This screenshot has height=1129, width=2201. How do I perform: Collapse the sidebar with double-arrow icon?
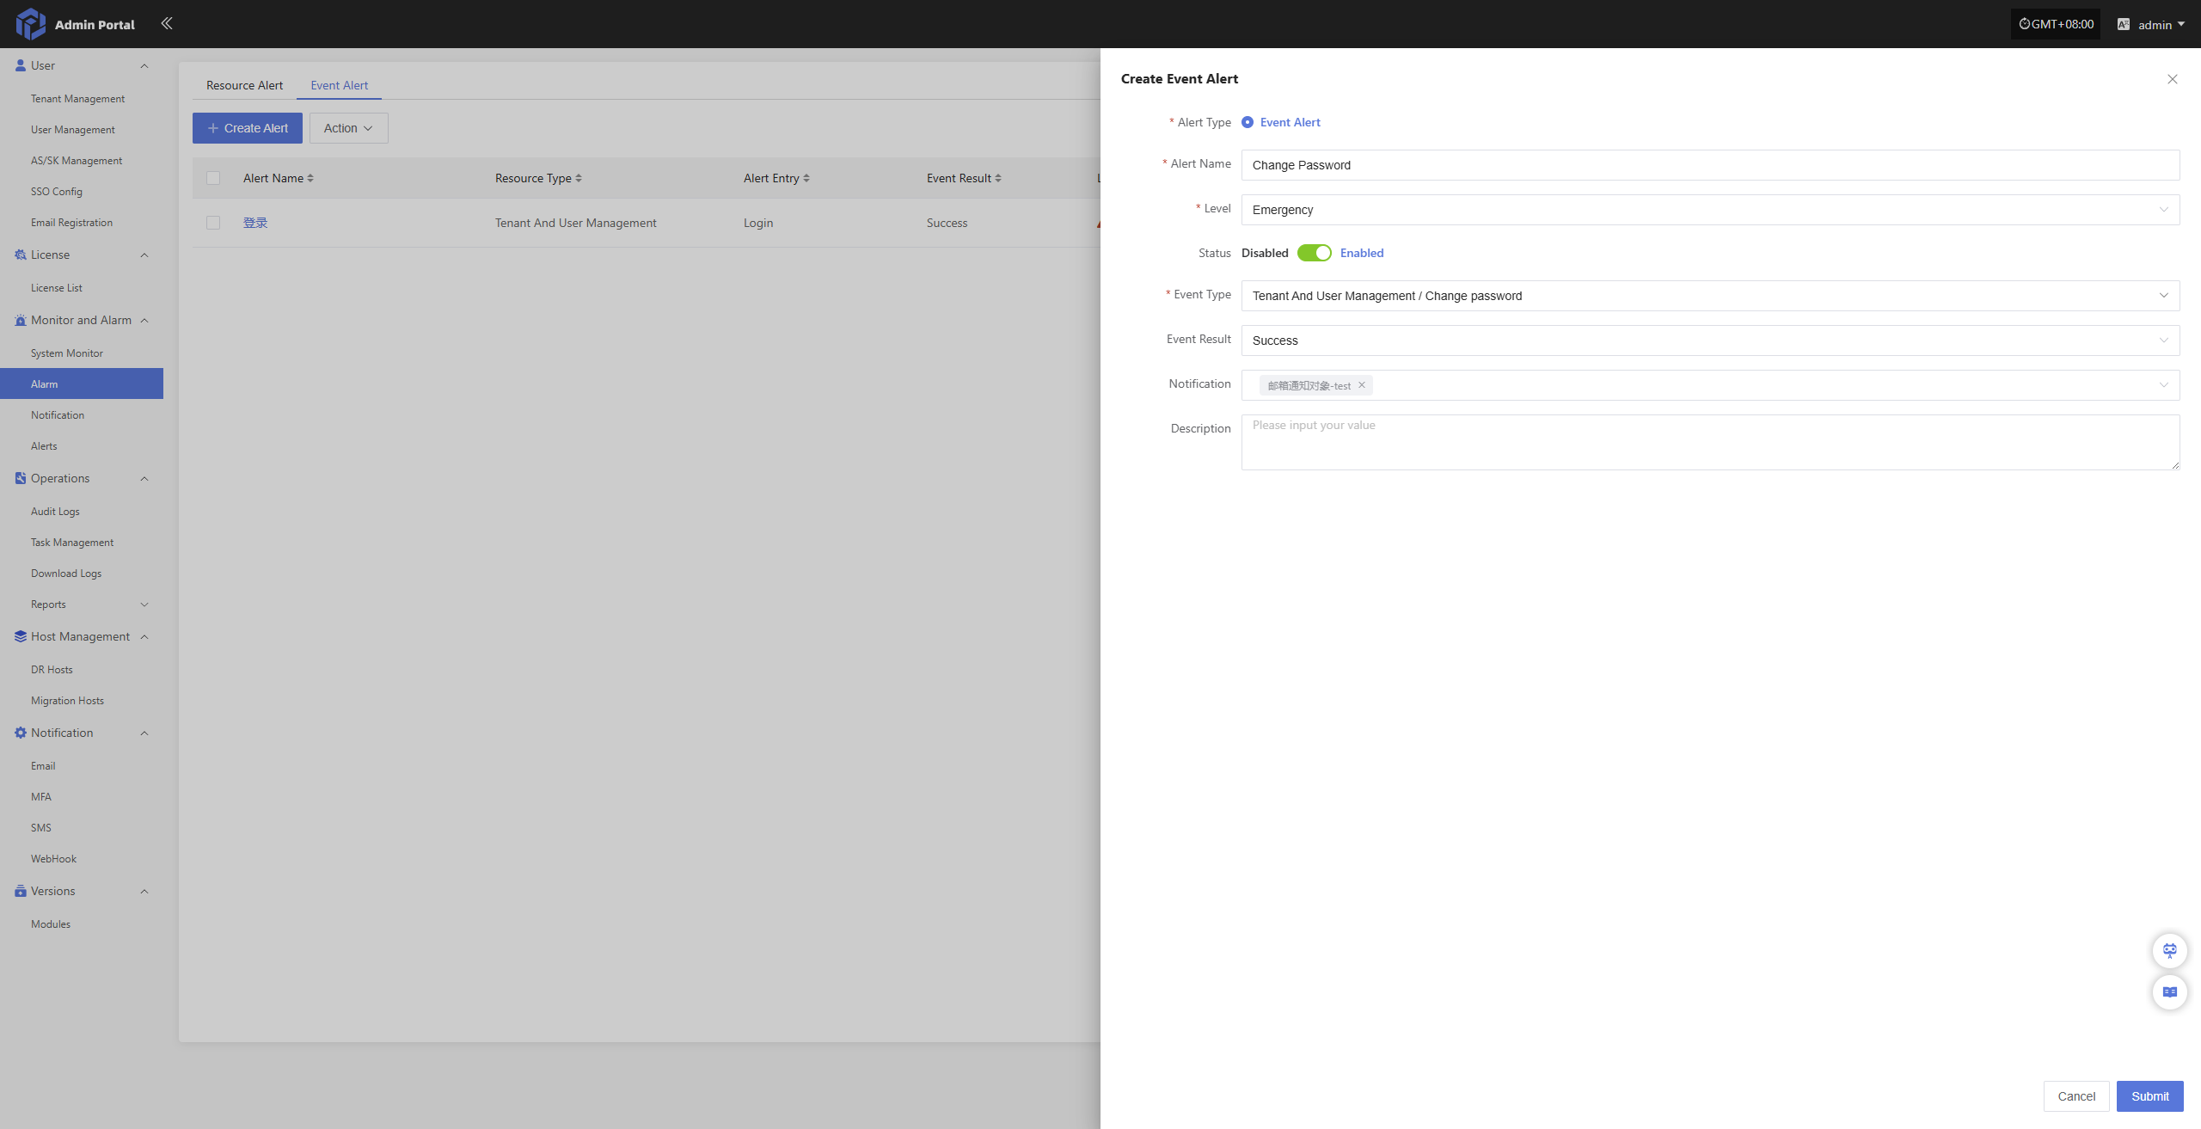(x=167, y=23)
